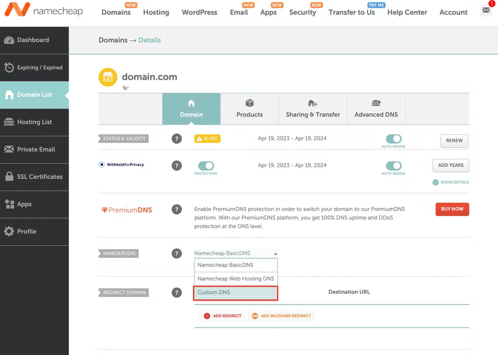498x355 pixels.
Task: Open the Help Center menu
Action: tap(407, 12)
